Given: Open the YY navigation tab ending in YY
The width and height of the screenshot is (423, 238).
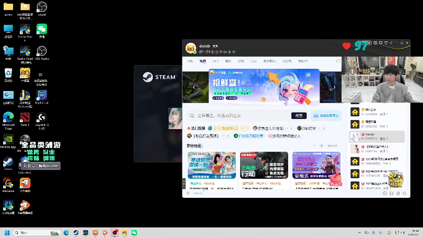Looking at the screenshot, I should [x=303, y=61].
